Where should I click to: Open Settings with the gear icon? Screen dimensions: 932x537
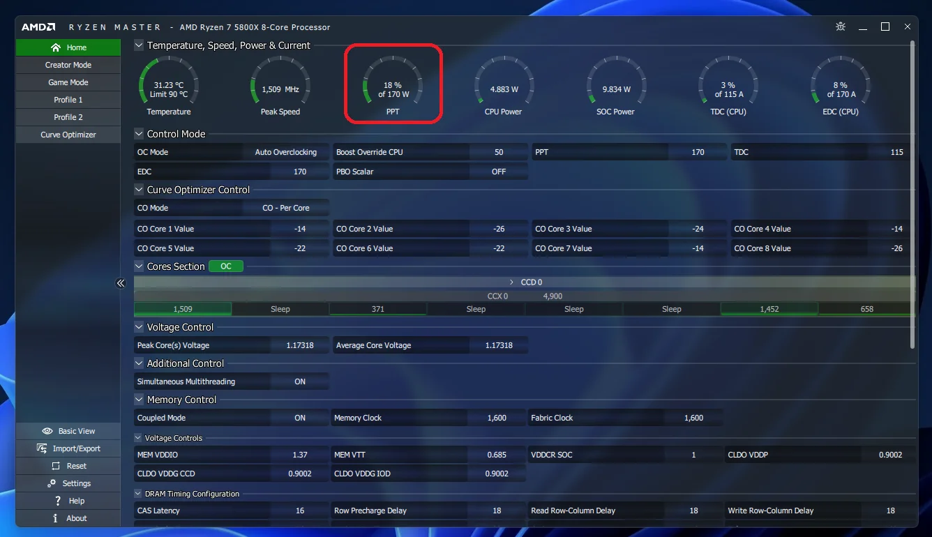point(68,483)
